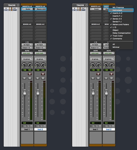Viewport: 137px width, 150px height.
Task: Click Inst 1 record enable in right mixer
Action: (98, 74)
